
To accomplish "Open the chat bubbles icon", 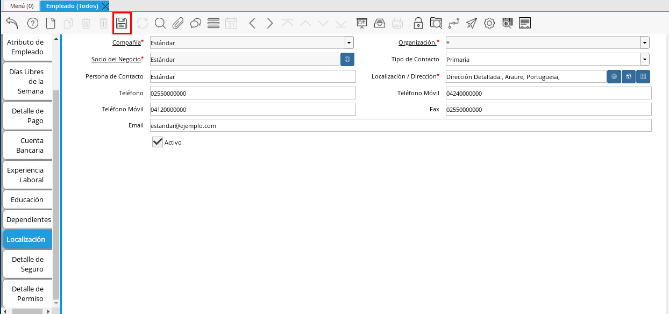I will coord(196,23).
